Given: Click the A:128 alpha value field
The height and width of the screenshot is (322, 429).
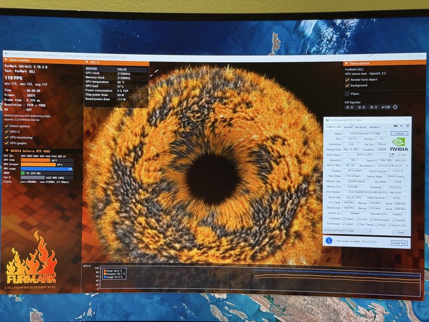Looking at the screenshot, I should 385,107.
